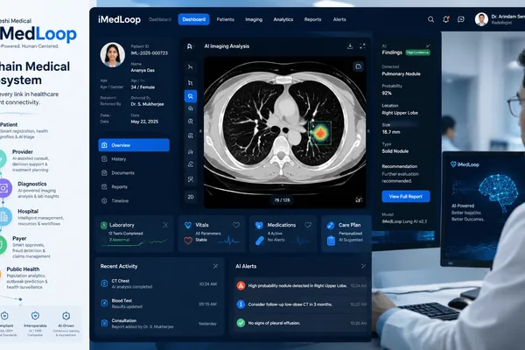Open the Imaging tab
The width and height of the screenshot is (525, 350).
click(x=254, y=19)
